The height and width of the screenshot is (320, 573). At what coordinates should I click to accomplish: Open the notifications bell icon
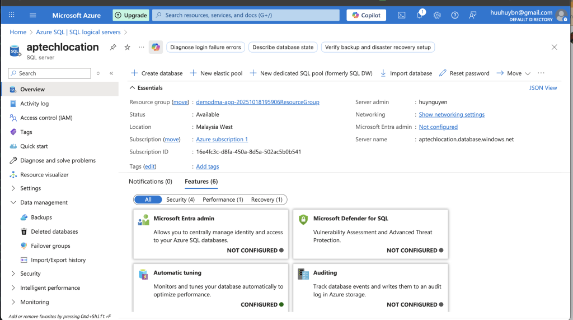[419, 15]
